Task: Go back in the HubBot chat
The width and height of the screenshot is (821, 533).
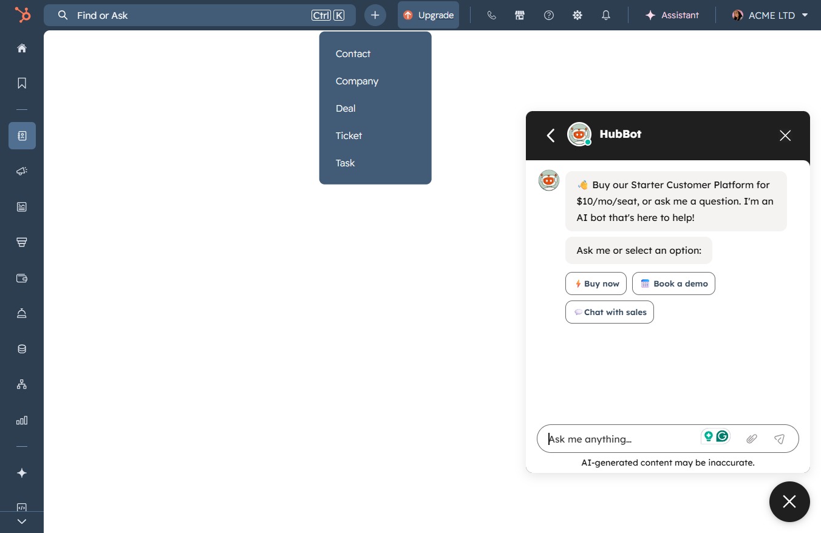Action: coord(551,135)
